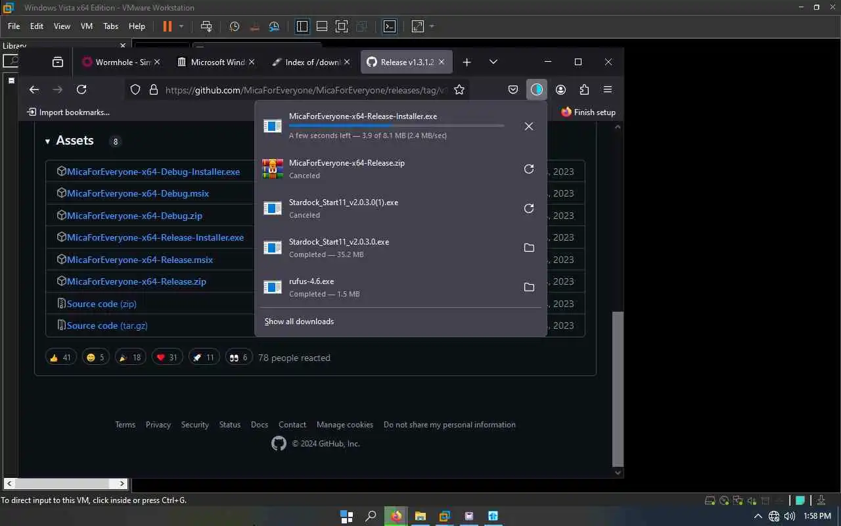Image resolution: width=841 pixels, height=526 pixels.
Task: Click the Firefox URL address field
Action: [x=306, y=89]
